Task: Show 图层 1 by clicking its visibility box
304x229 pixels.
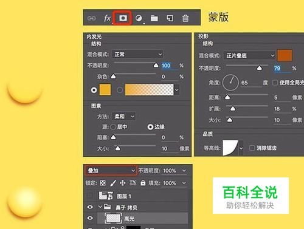Action: coord(90,196)
